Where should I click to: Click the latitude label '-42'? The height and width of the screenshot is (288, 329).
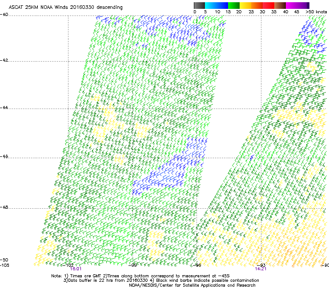pyautogui.click(x=4, y=60)
